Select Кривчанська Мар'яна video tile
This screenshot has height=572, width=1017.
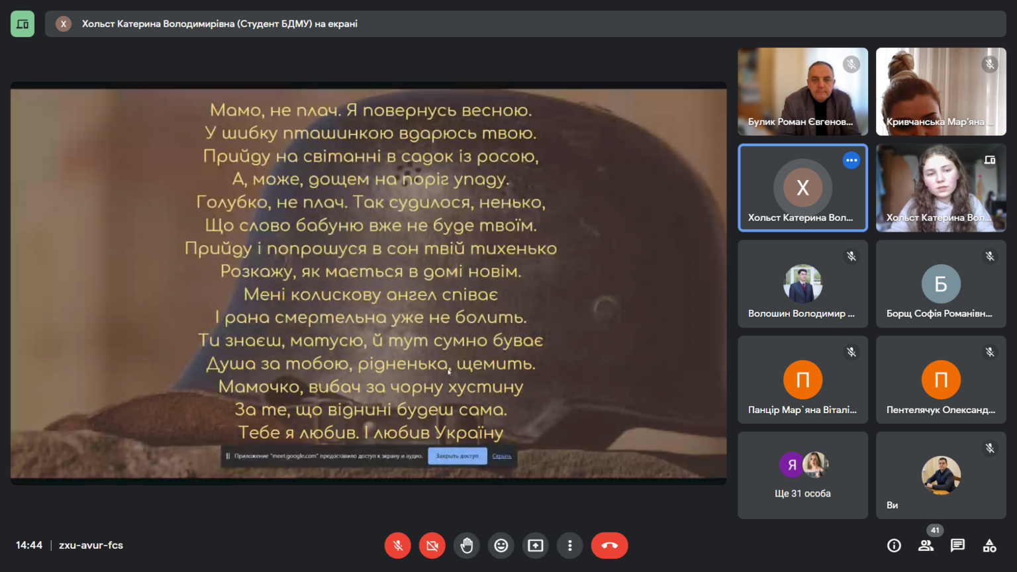point(941,91)
